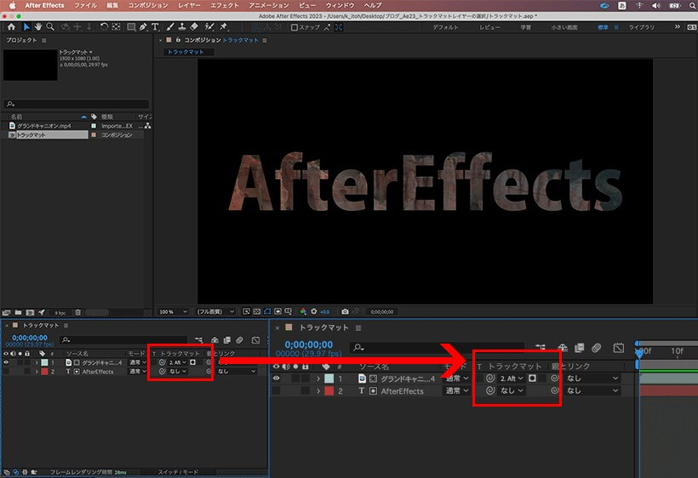Select the Clone Stamp tool
The width and height of the screenshot is (698, 478).
(x=181, y=27)
